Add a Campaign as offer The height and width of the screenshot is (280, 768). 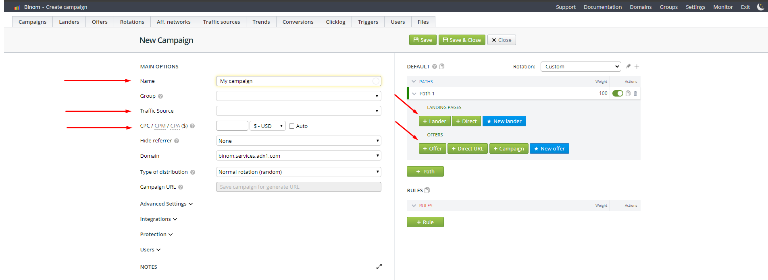(509, 148)
